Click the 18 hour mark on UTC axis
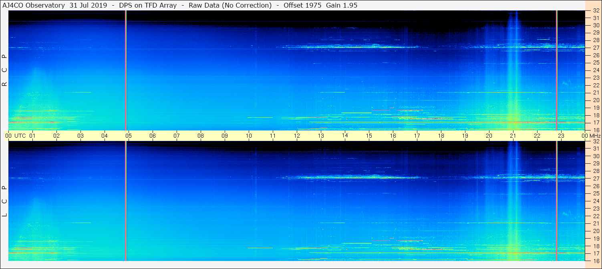Screen dimensions: 602x269 pyautogui.click(x=441, y=136)
